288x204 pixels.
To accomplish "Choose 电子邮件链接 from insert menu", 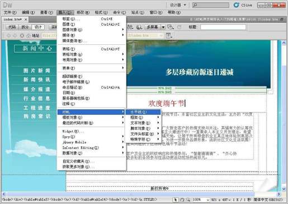I will (92, 82).
